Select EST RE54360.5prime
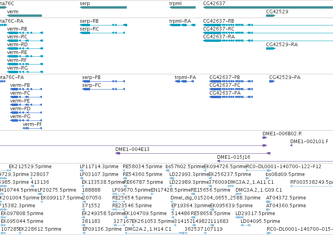Image resolution: width=333 pixels, height=235 pixels. pos(142,174)
